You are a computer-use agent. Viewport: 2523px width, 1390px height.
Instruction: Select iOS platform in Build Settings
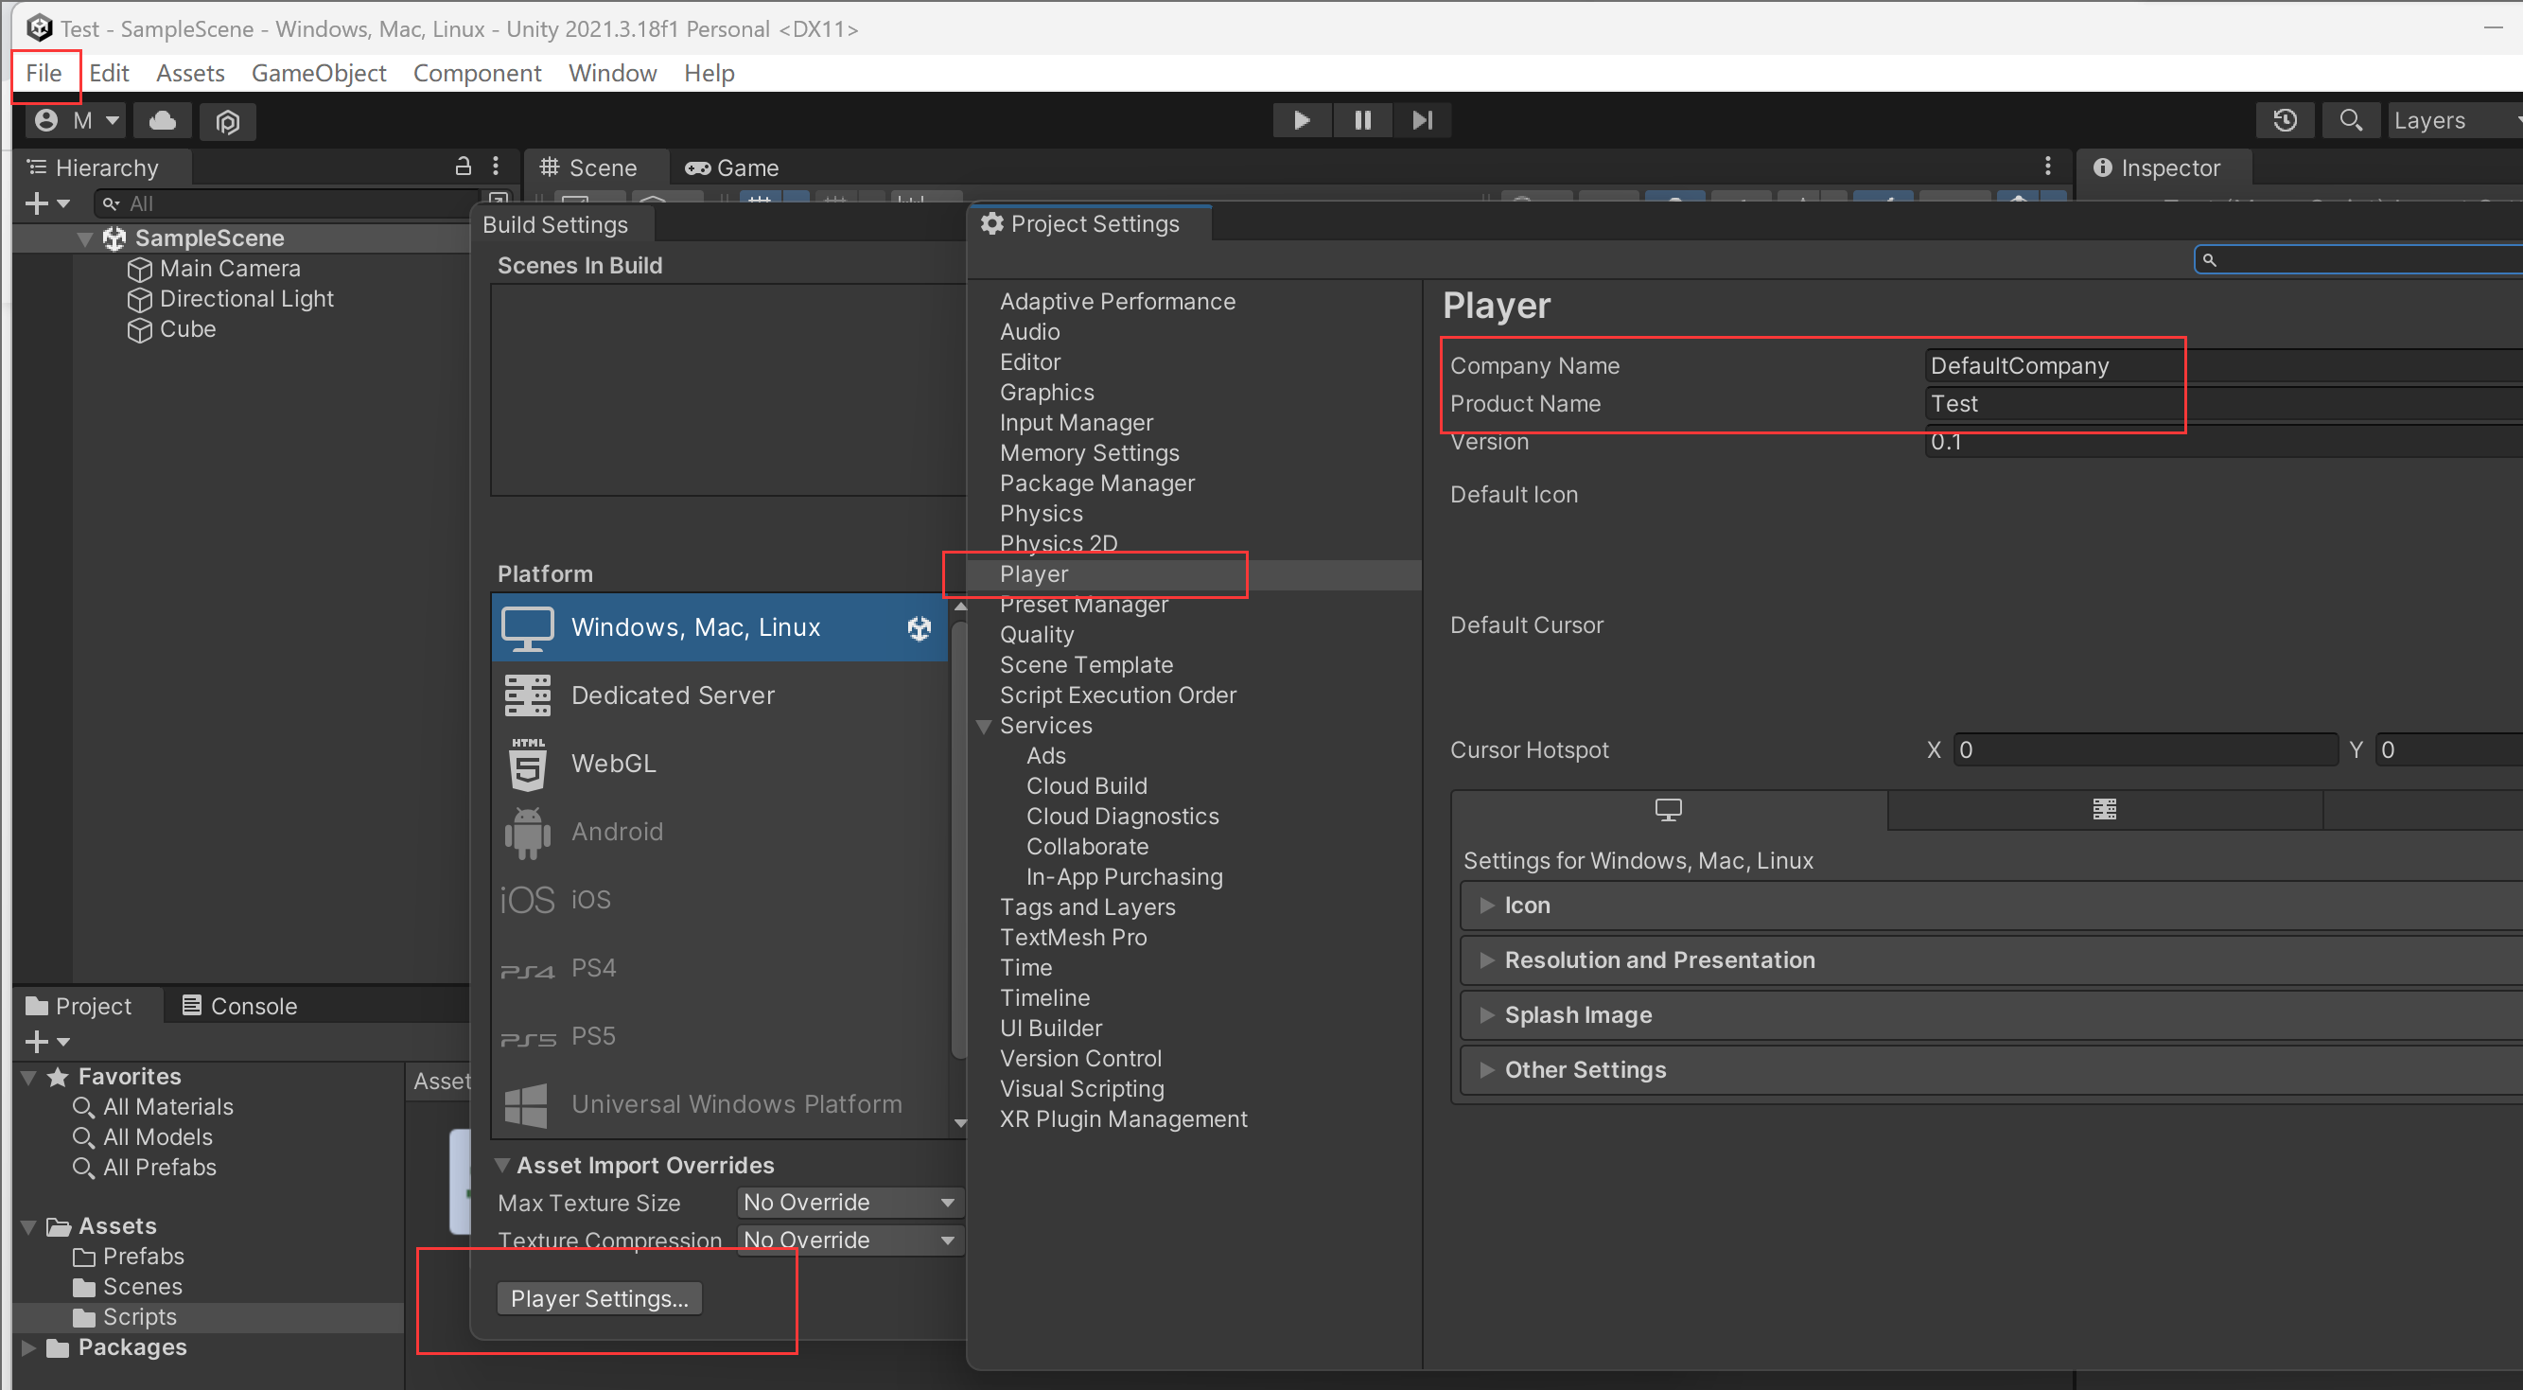pos(719,899)
